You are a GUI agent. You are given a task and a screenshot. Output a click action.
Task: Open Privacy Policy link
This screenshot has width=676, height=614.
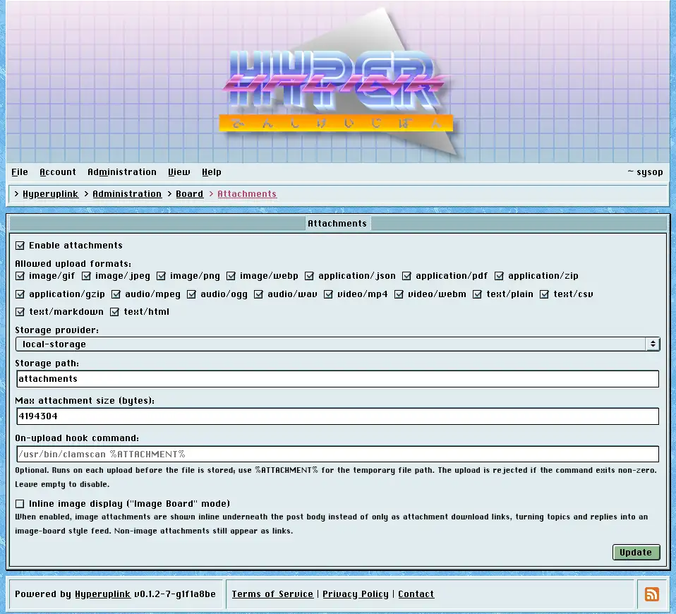355,594
